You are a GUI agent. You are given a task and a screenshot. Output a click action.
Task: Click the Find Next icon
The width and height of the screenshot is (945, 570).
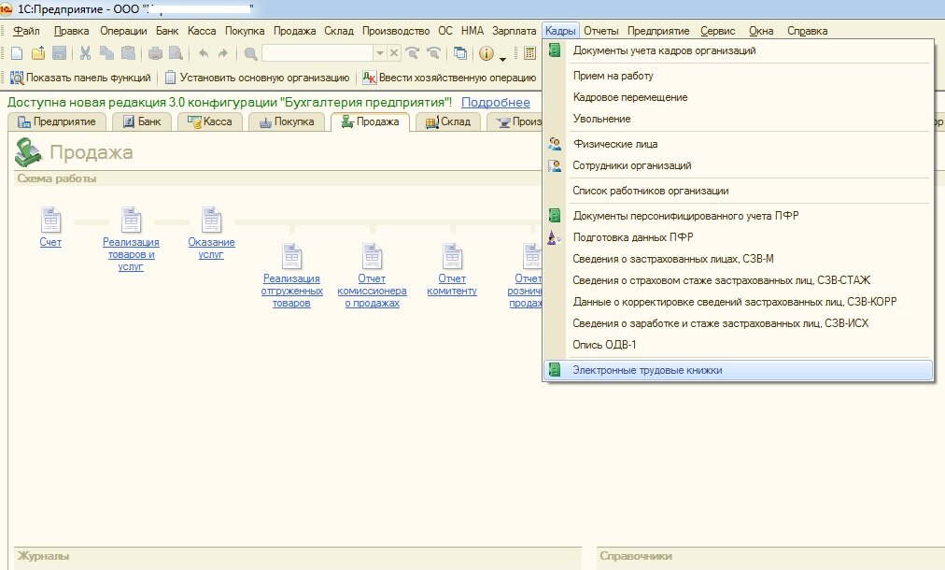(x=412, y=53)
